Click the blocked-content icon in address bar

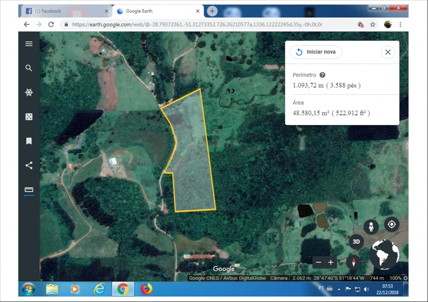(x=360, y=24)
